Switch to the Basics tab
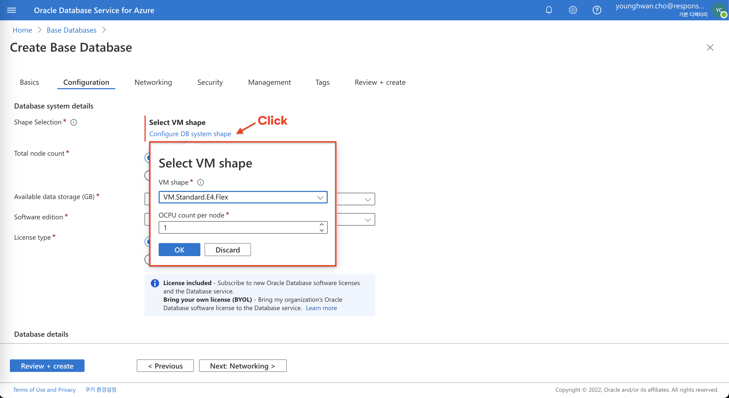 coord(29,82)
